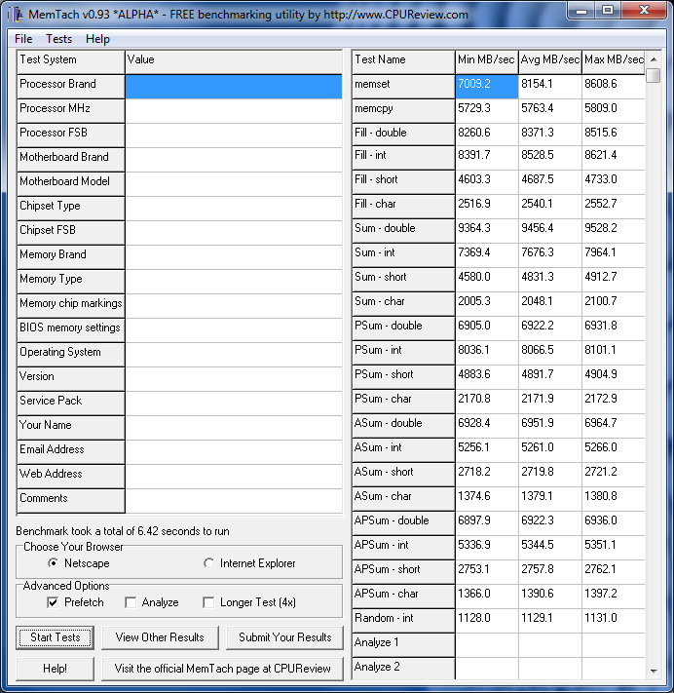
Task: Click PSum - double max value 6931.8
Action: (x=614, y=327)
